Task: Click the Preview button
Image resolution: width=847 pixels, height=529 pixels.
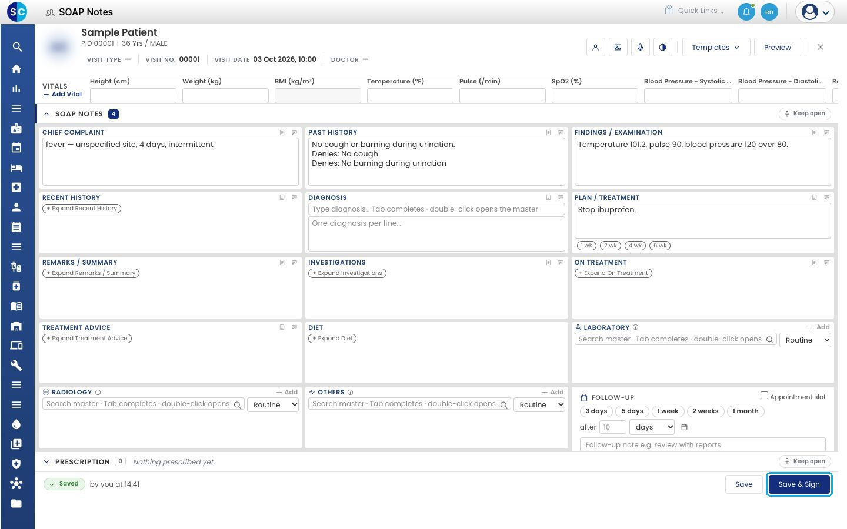Action: (x=777, y=48)
